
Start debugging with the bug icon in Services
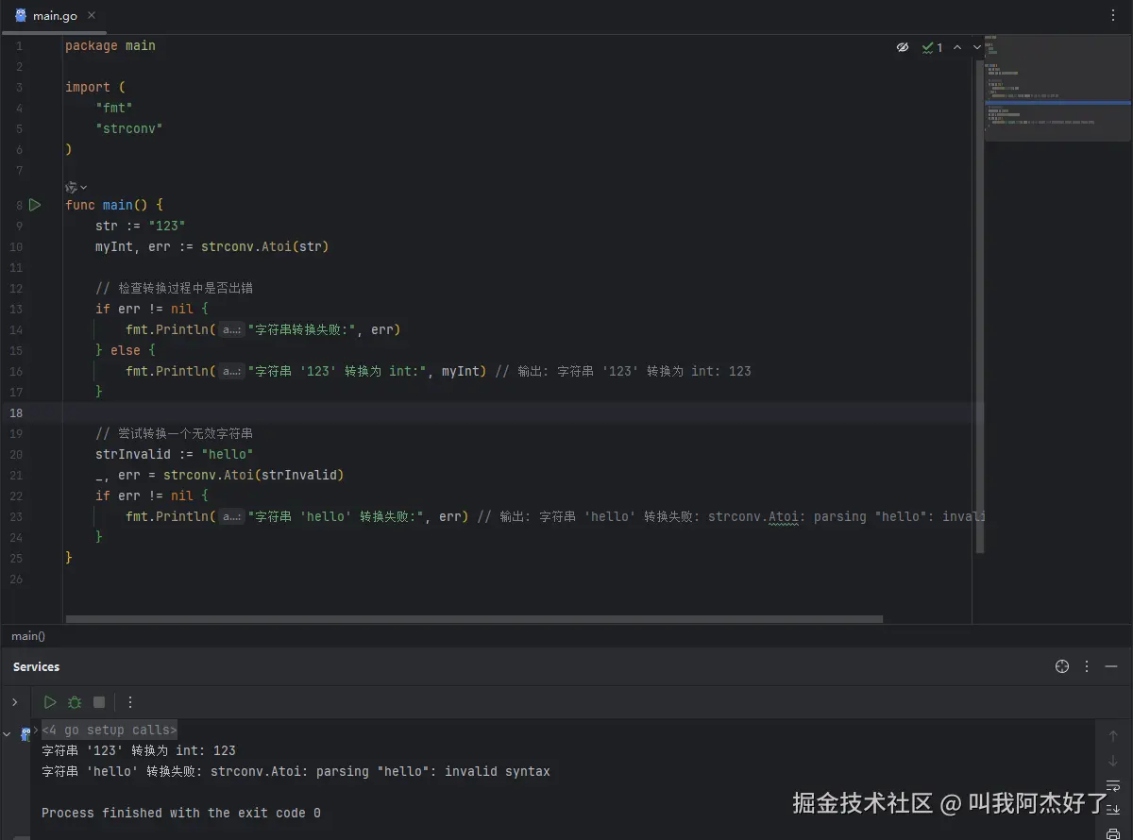[x=75, y=702]
